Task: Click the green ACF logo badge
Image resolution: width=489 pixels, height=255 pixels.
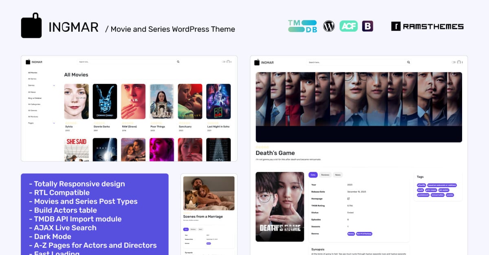Action: (x=348, y=26)
